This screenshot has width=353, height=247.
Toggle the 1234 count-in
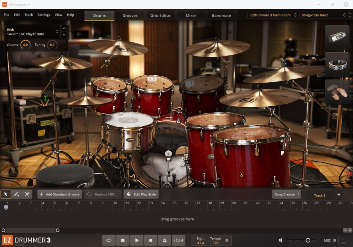click(178, 240)
